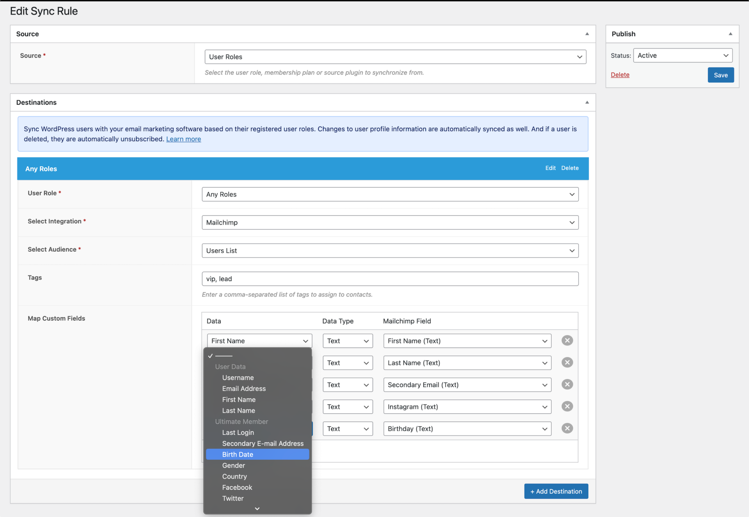Image resolution: width=749 pixels, height=517 pixels.
Task: Click the Delete link for Any Roles destination
Action: 571,168
